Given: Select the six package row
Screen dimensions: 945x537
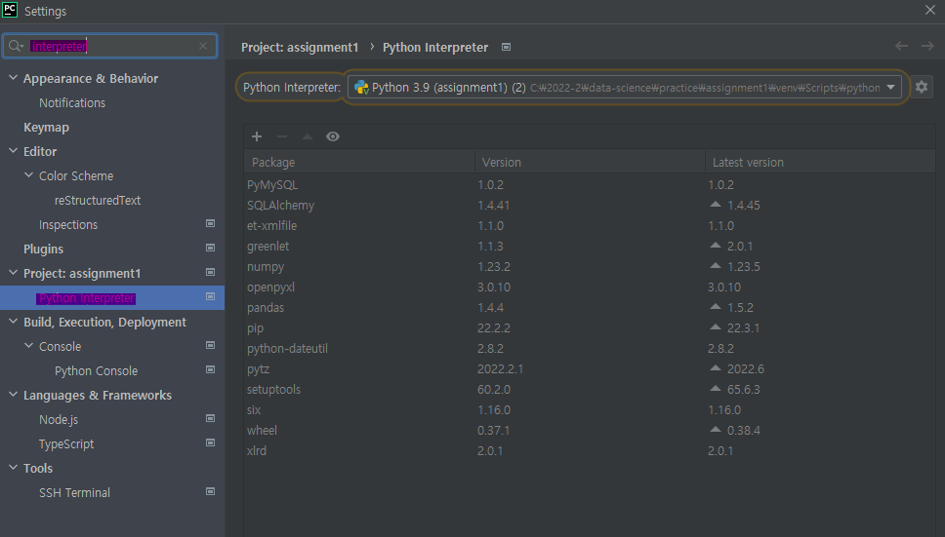Looking at the screenshot, I should (x=590, y=409).
